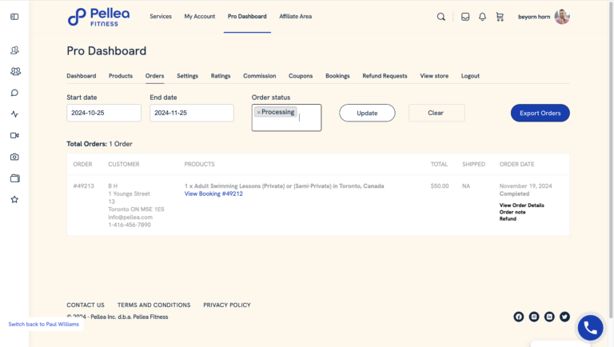Image resolution: width=614 pixels, height=347 pixels.
Task: Click the user avatar photo
Action: (x=562, y=17)
